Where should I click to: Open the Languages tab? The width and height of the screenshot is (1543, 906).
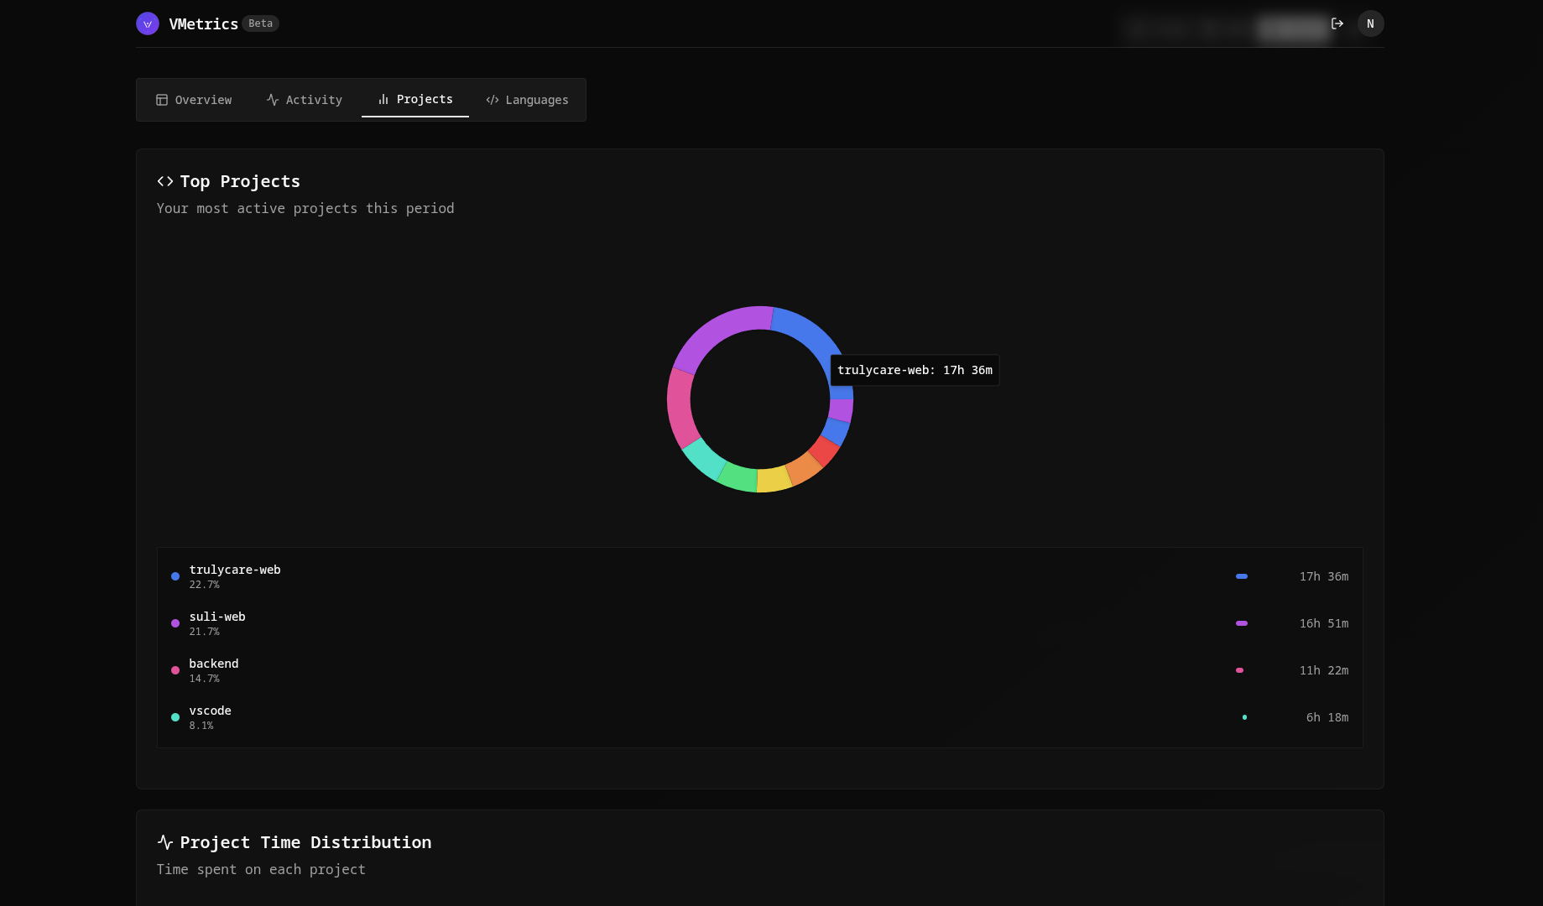[x=527, y=100]
